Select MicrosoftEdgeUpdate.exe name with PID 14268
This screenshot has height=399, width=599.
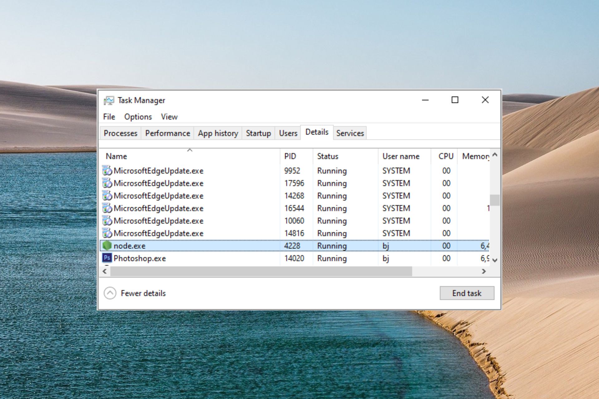point(158,196)
